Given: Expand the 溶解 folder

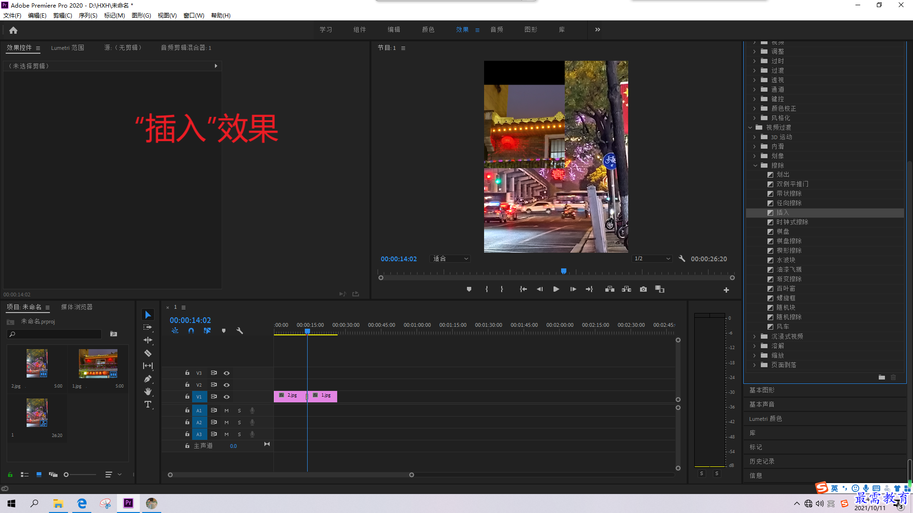Looking at the screenshot, I should 755,346.
